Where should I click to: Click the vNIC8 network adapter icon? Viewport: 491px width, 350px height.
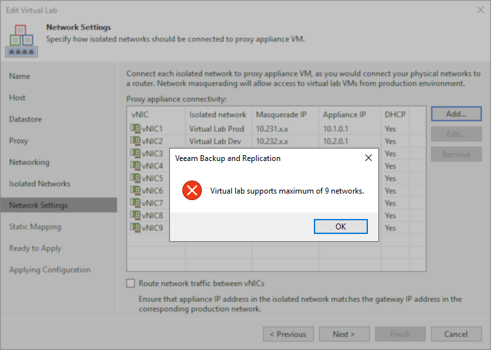coord(135,215)
